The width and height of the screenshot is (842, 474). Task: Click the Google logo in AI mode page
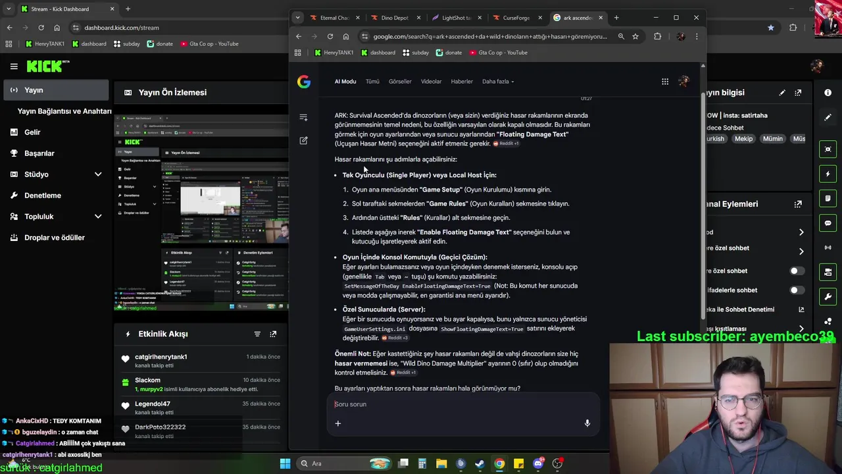(x=303, y=82)
